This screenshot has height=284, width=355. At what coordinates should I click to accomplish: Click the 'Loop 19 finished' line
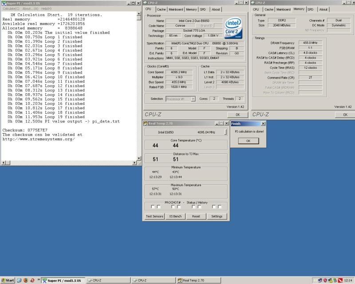(46, 117)
